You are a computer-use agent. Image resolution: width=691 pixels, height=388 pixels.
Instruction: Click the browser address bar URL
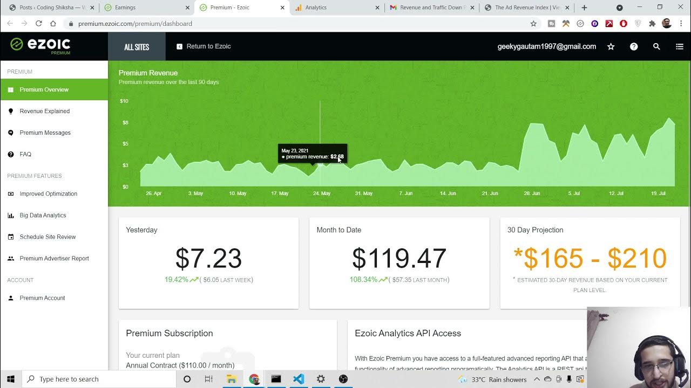135,24
